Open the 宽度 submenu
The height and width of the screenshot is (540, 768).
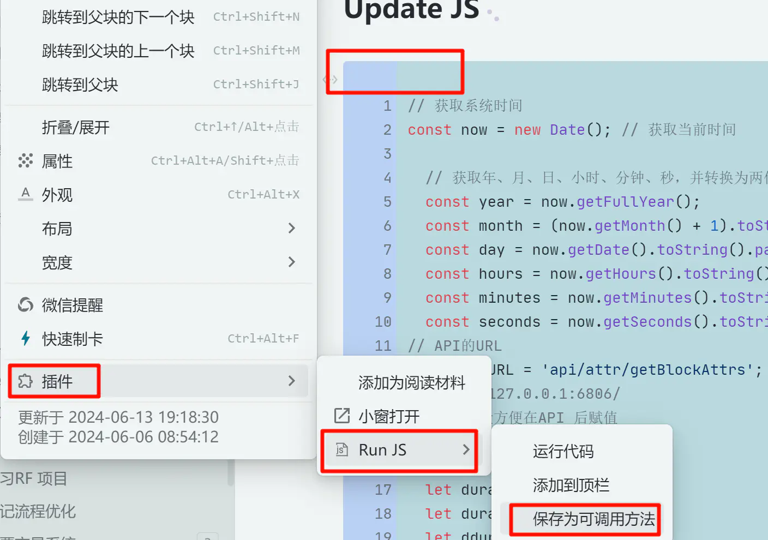(x=158, y=262)
